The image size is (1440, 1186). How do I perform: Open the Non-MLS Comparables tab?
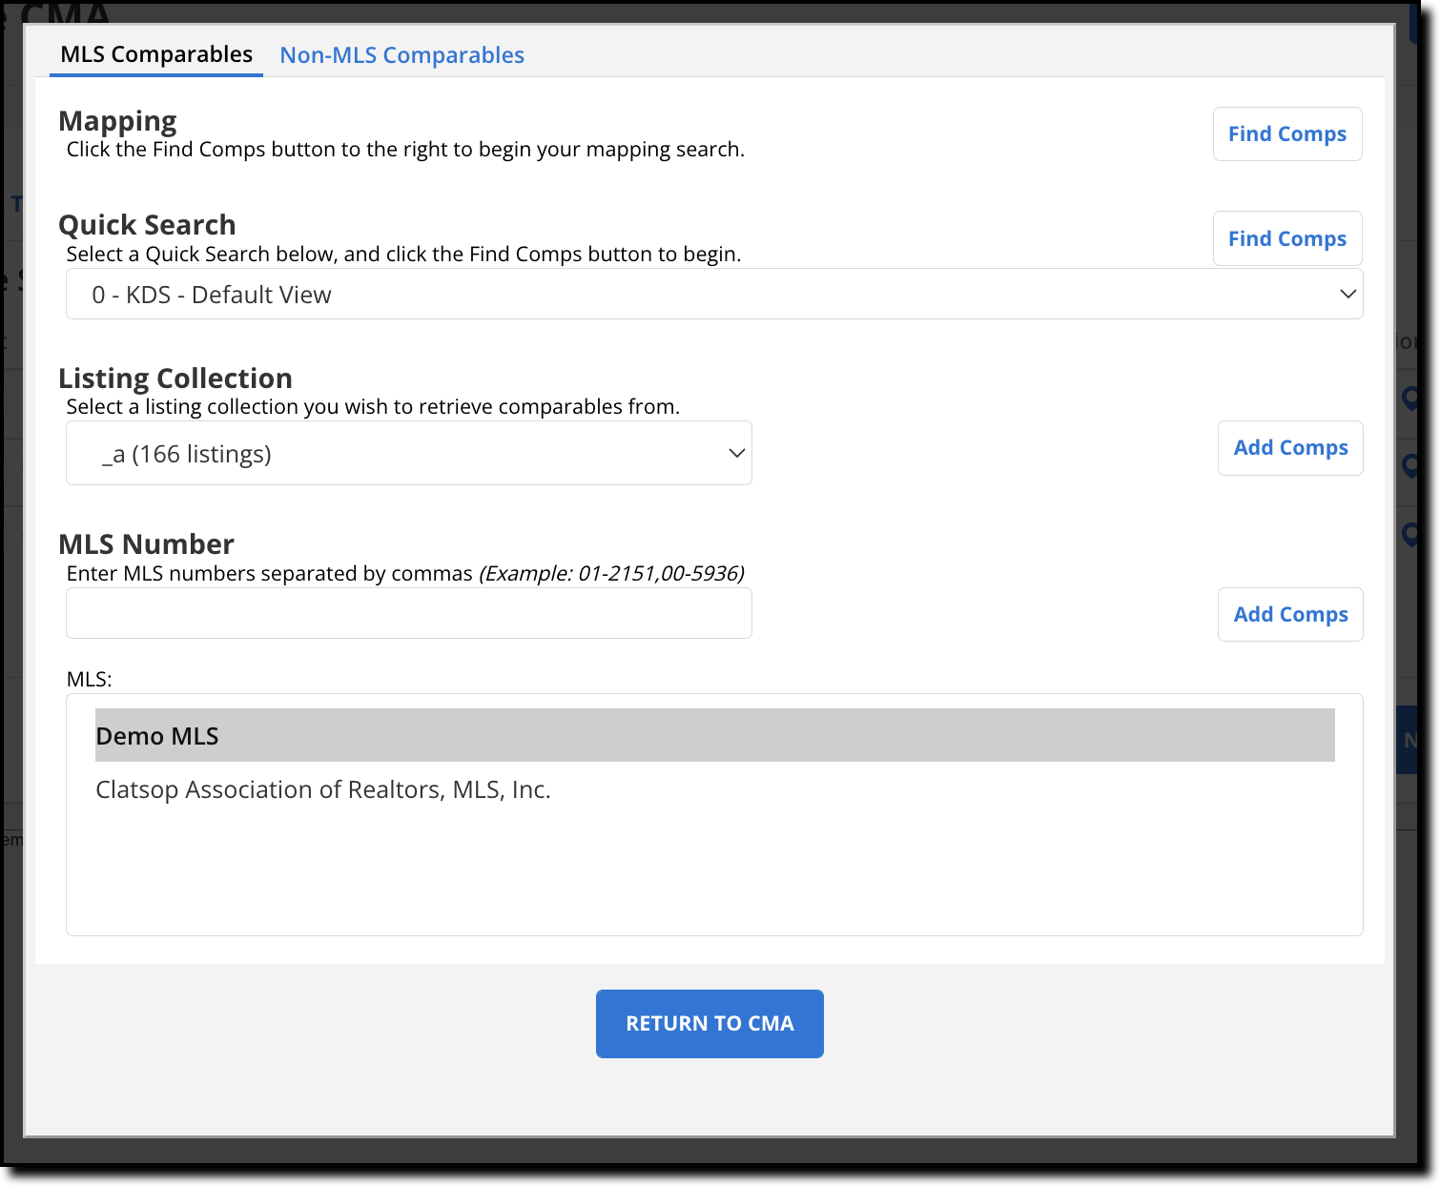401,55
